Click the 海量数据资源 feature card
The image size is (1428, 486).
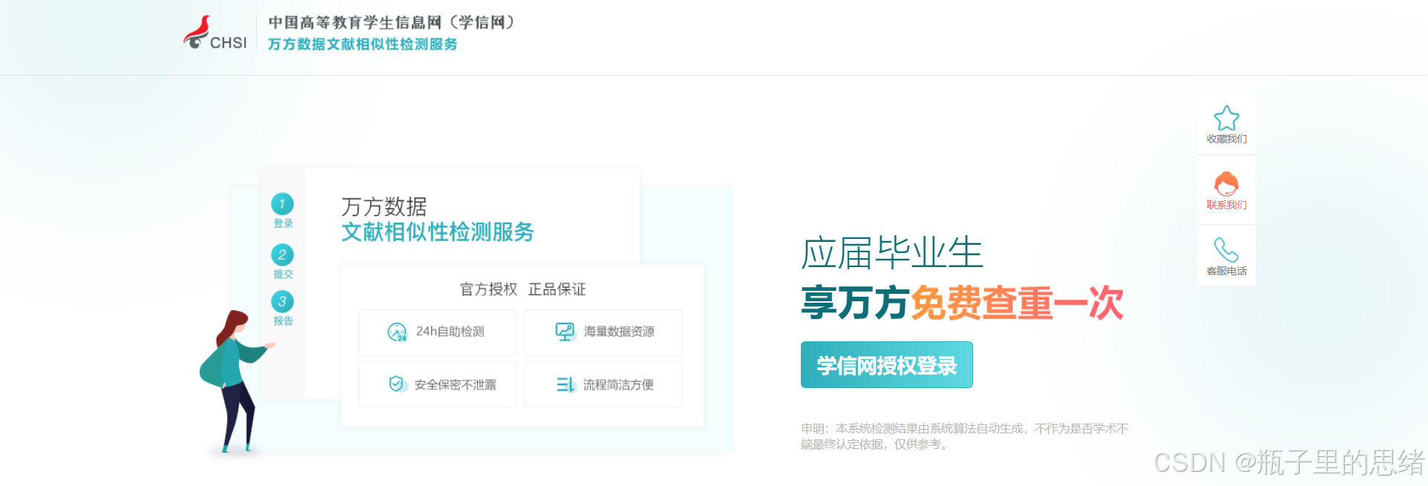tap(603, 332)
